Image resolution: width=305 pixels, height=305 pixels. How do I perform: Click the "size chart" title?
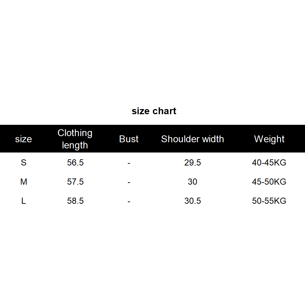154,111
